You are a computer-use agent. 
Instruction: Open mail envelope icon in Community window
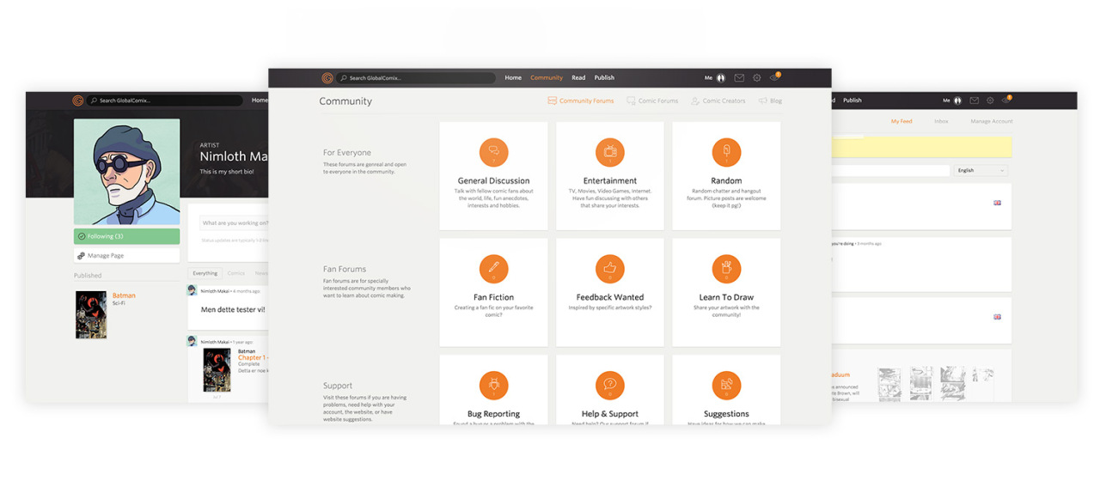pyautogui.click(x=739, y=78)
